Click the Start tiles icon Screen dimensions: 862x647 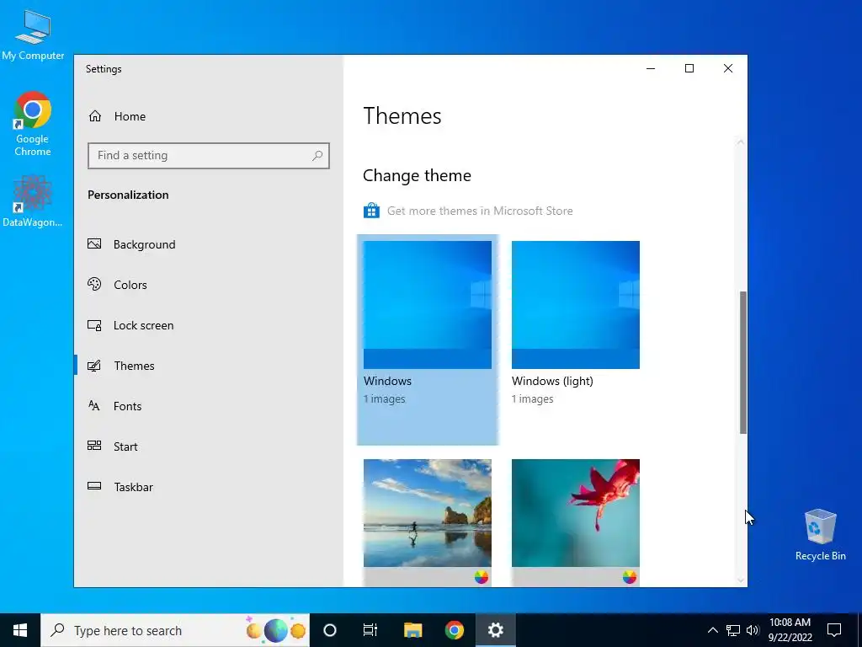pos(94,446)
